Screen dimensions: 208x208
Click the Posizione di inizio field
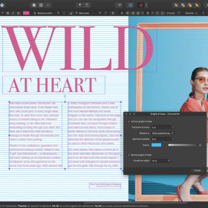[x=161, y=127]
